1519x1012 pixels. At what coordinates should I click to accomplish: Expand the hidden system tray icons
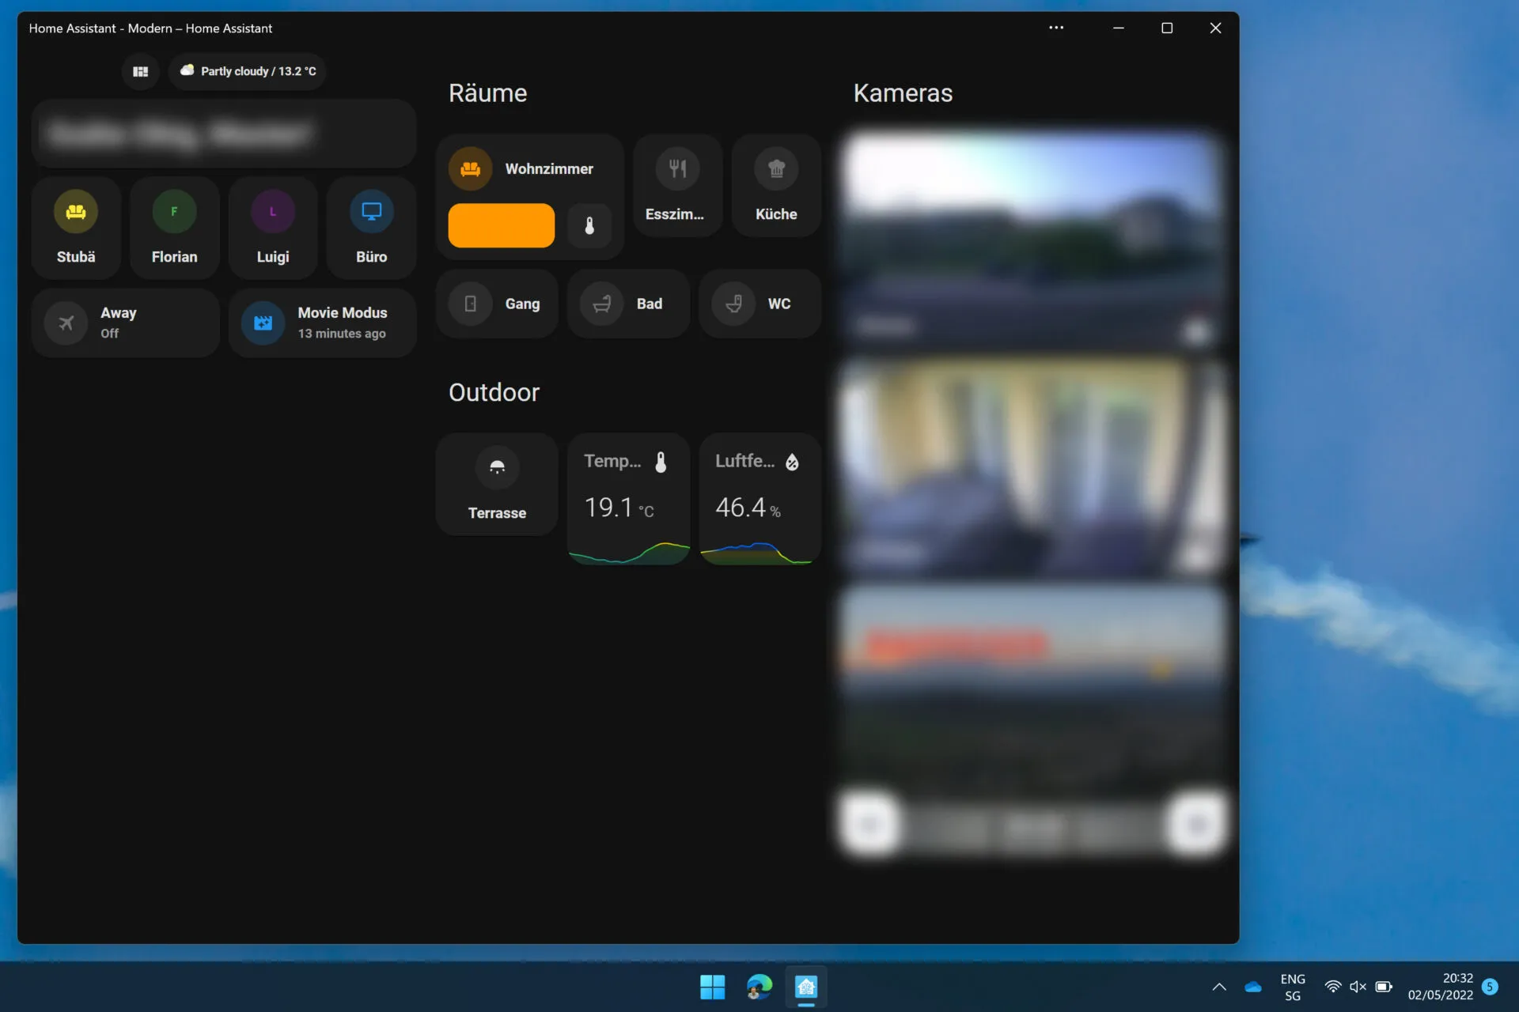[x=1219, y=987]
